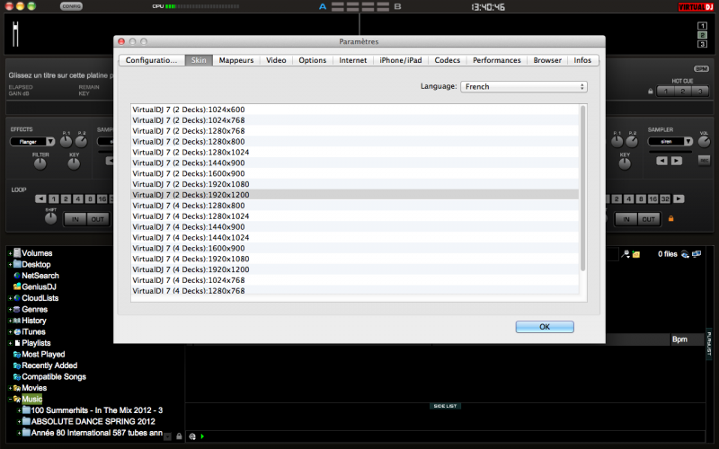Click the left deck effect P.2 knob
The width and height of the screenshot is (719, 449).
[x=81, y=142]
